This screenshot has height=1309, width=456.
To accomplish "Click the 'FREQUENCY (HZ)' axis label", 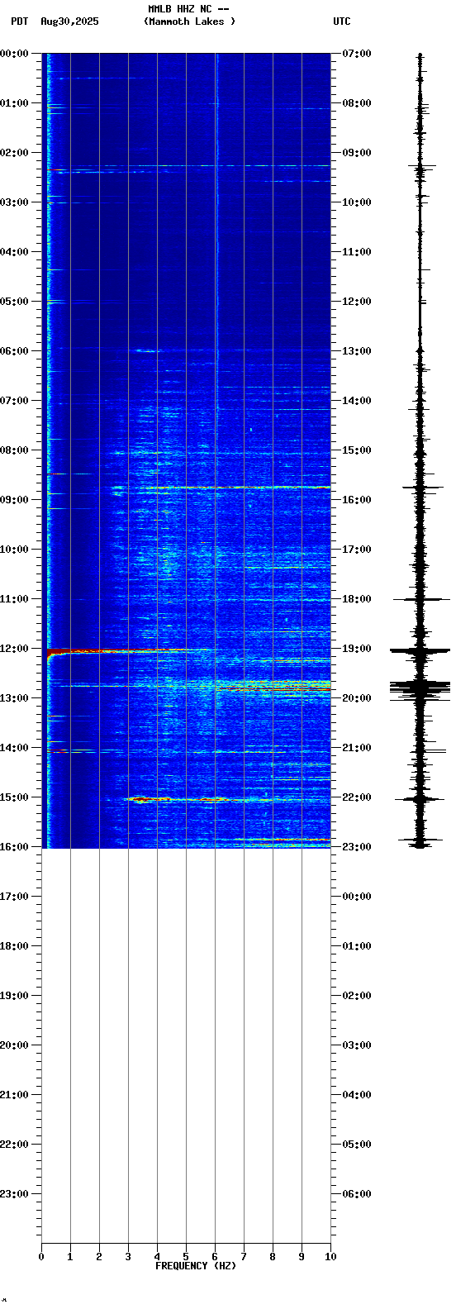I will click(196, 1266).
